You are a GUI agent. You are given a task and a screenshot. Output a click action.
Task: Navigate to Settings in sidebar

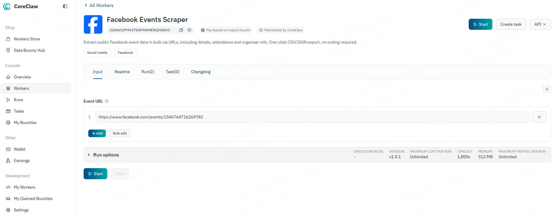[x=21, y=210]
